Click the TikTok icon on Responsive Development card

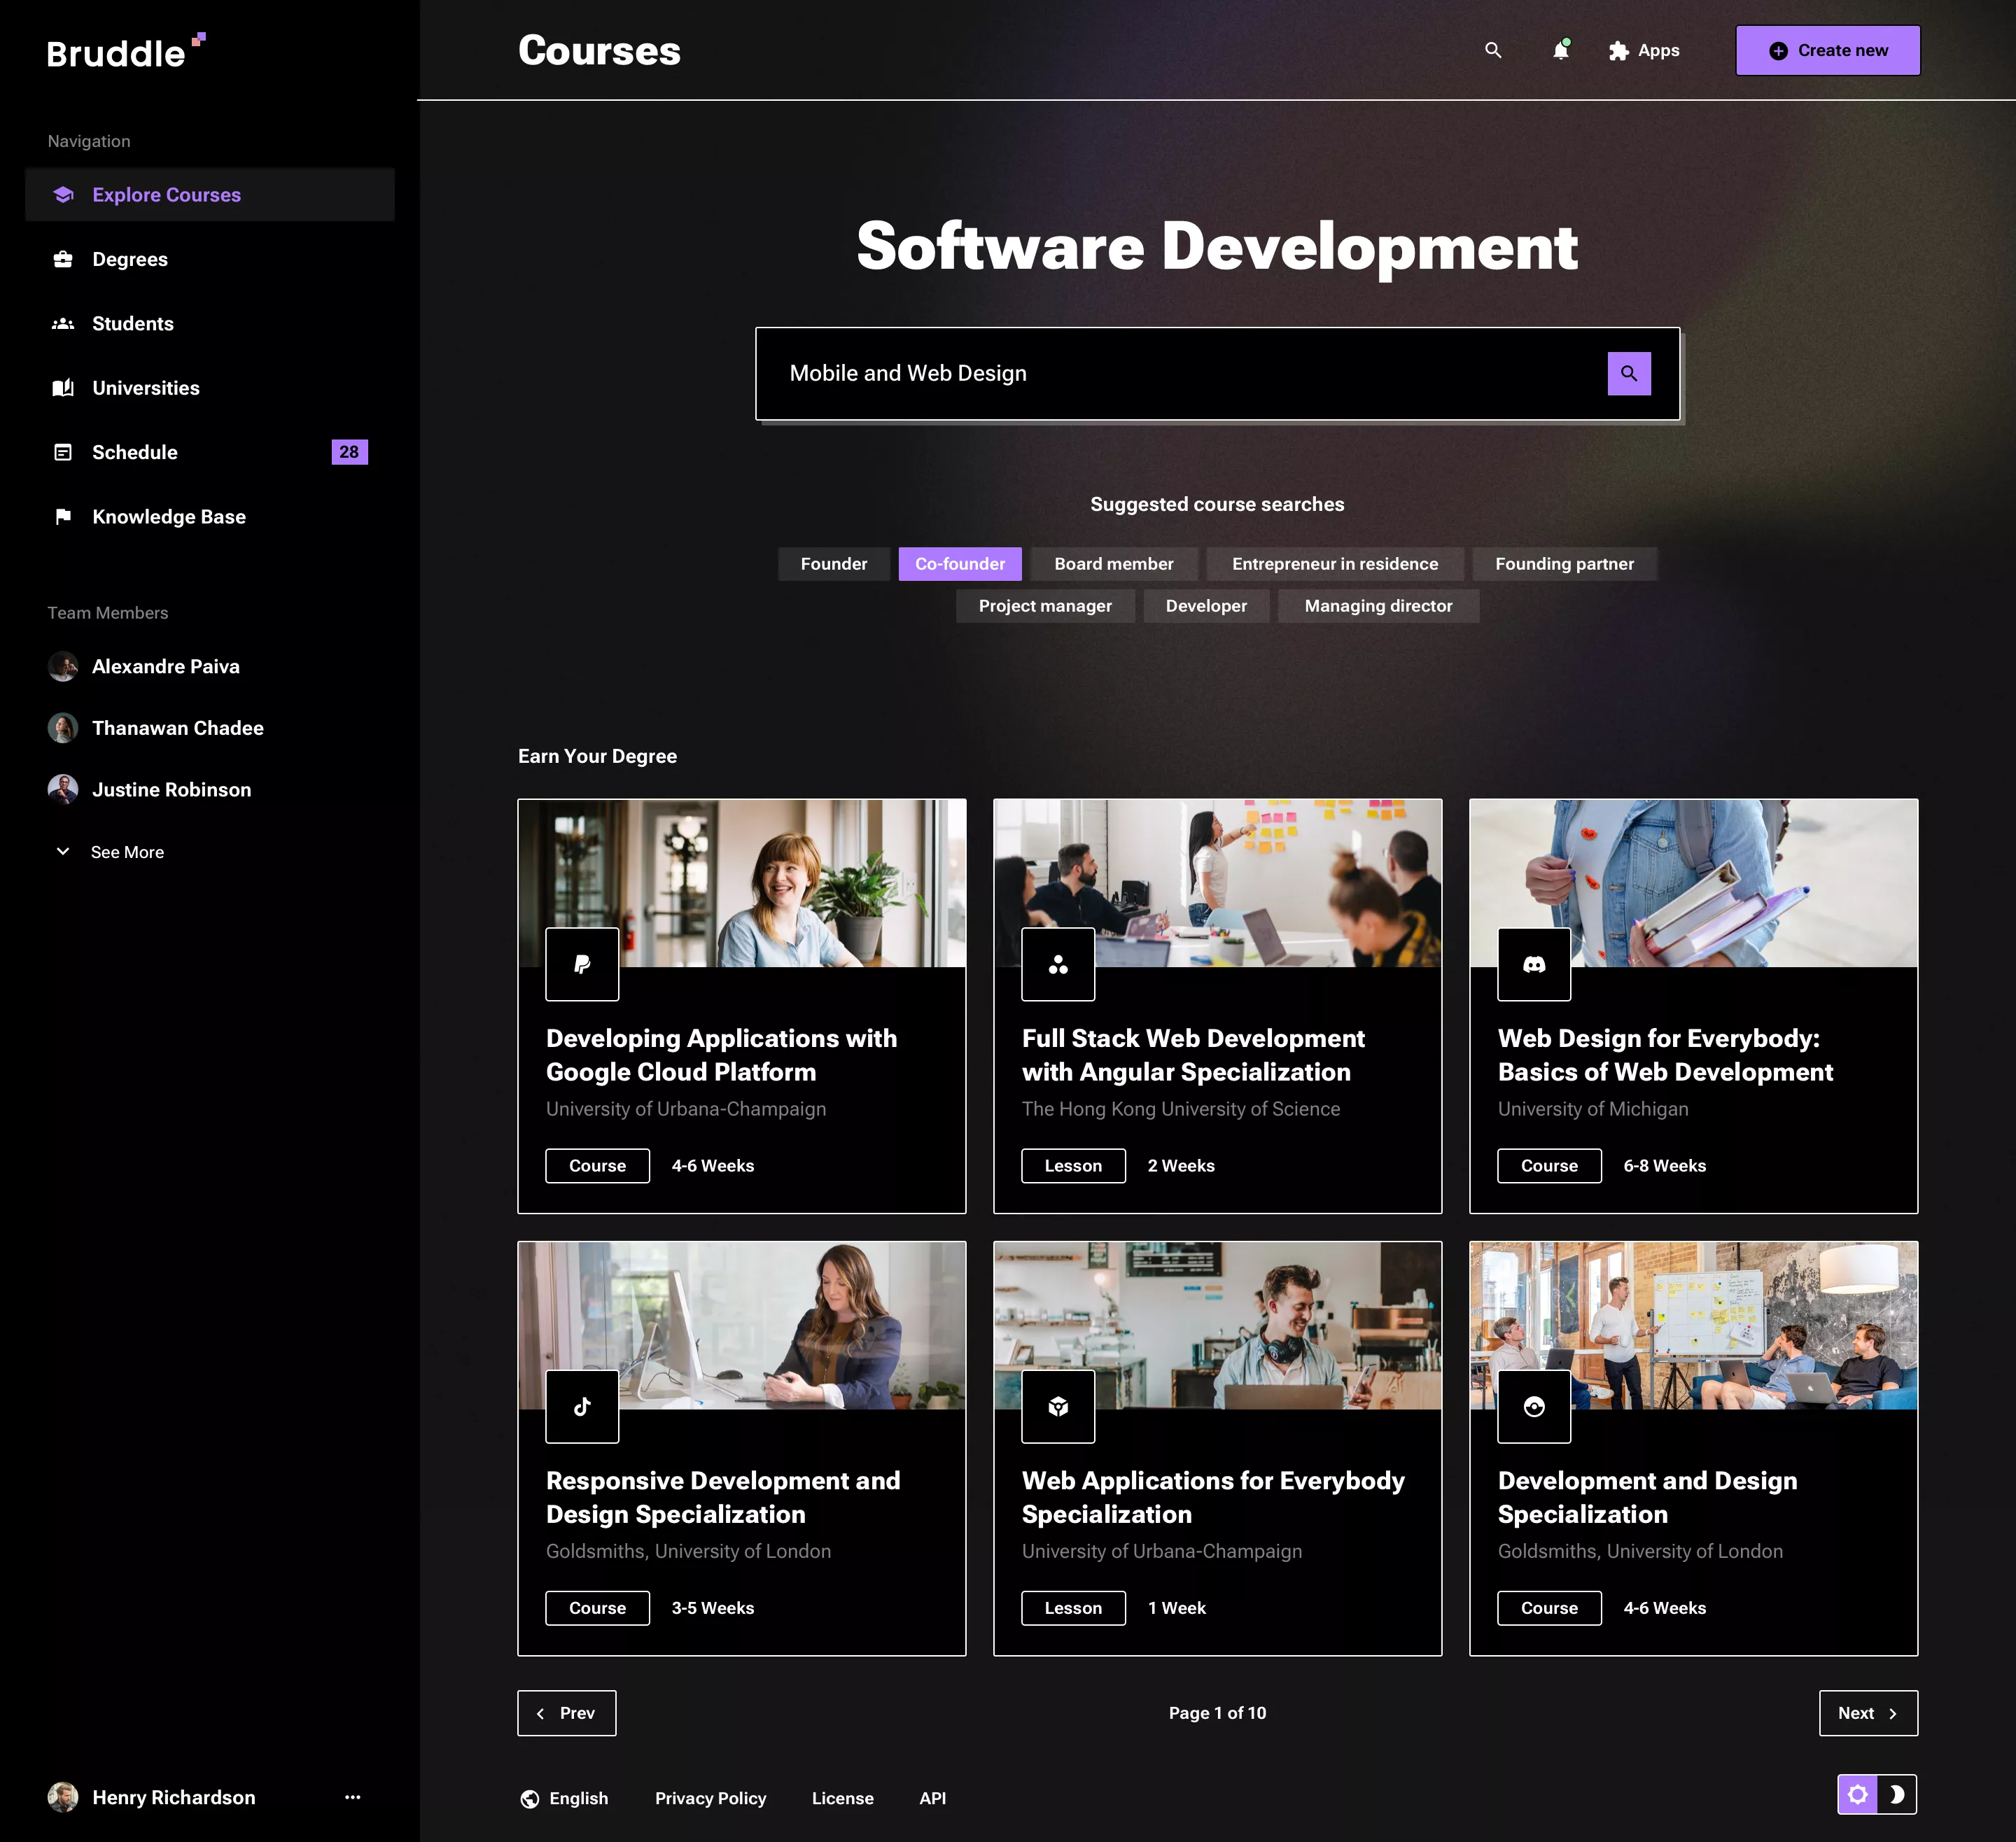582,1406
